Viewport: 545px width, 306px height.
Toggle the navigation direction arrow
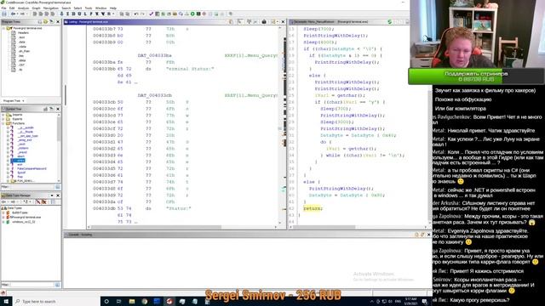click(61, 14)
